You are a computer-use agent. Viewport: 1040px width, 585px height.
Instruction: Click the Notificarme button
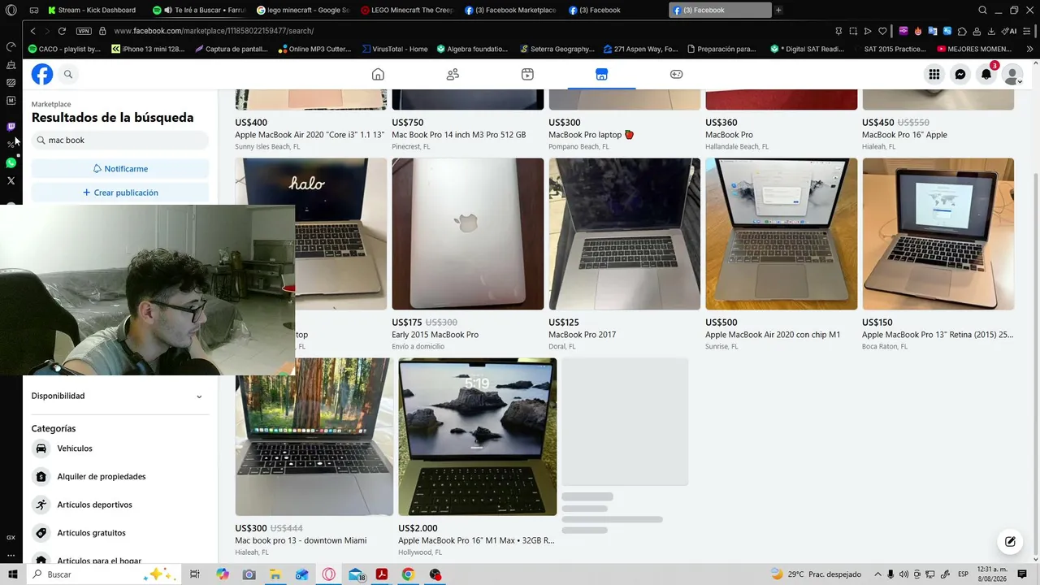coord(120,168)
